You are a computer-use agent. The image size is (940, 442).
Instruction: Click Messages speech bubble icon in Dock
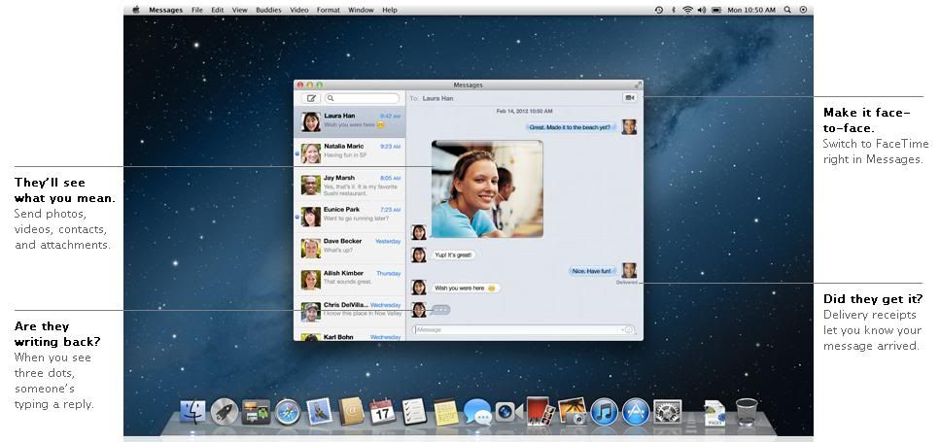477,412
